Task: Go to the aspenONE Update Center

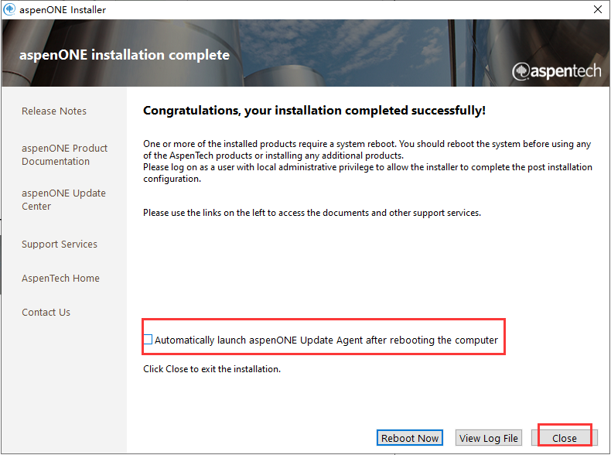Action: pyautogui.click(x=63, y=200)
